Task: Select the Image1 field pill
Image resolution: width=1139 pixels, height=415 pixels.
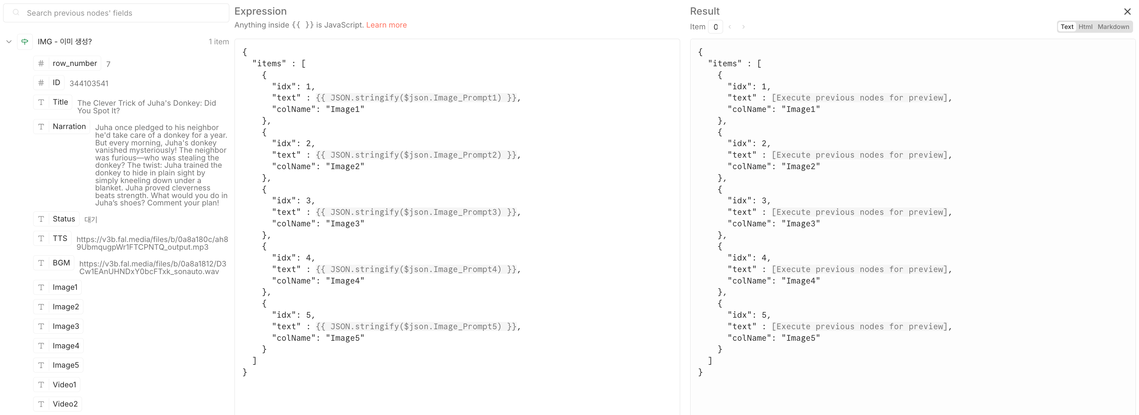Action: tap(65, 287)
